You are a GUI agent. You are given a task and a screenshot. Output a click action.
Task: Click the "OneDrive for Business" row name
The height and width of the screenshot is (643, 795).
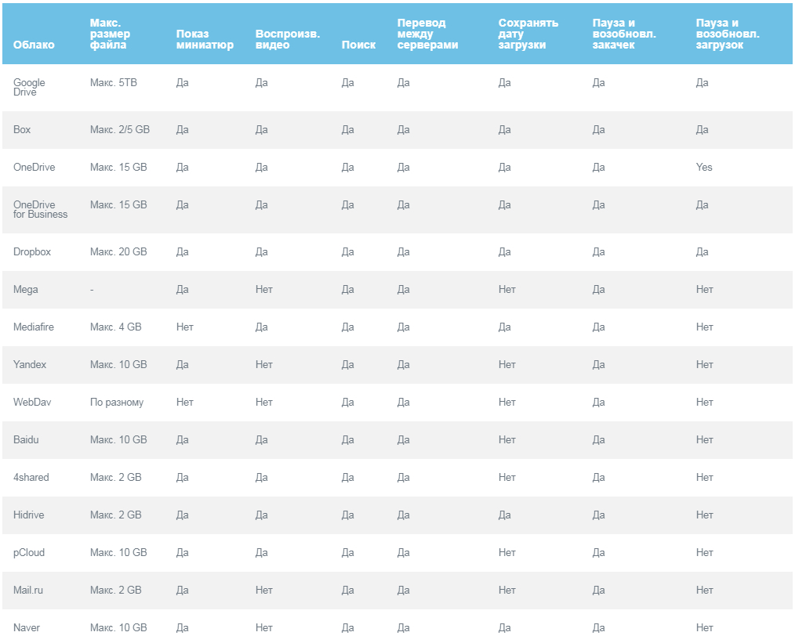[40, 209]
